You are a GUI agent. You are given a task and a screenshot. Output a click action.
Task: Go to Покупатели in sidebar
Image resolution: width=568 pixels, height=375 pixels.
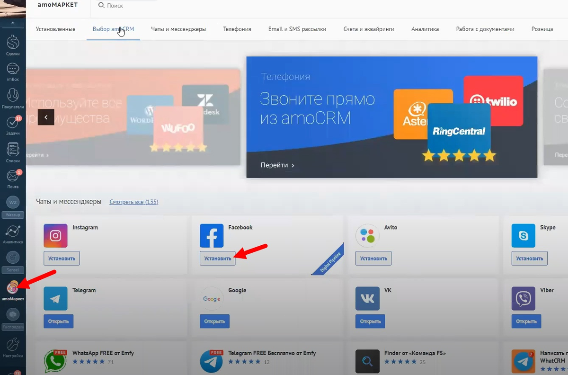(x=13, y=99)
